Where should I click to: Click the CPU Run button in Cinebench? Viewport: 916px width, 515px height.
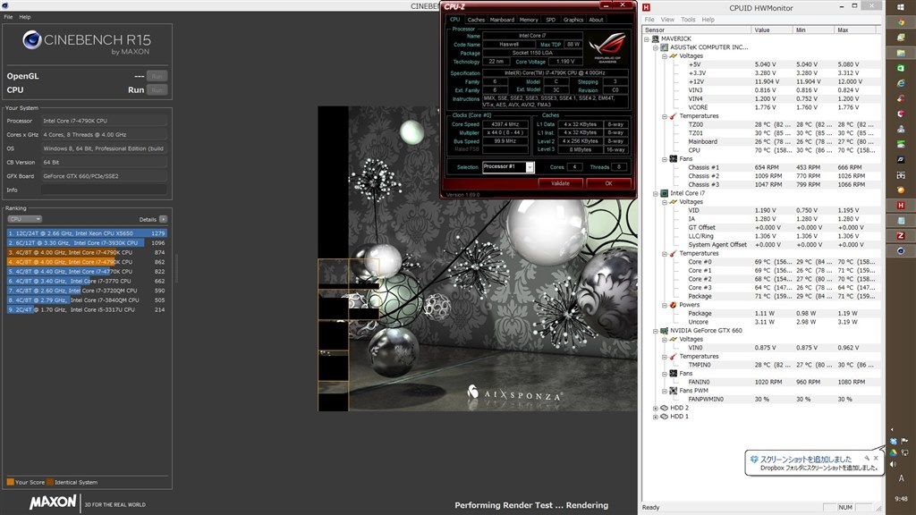tap(157, 90)
